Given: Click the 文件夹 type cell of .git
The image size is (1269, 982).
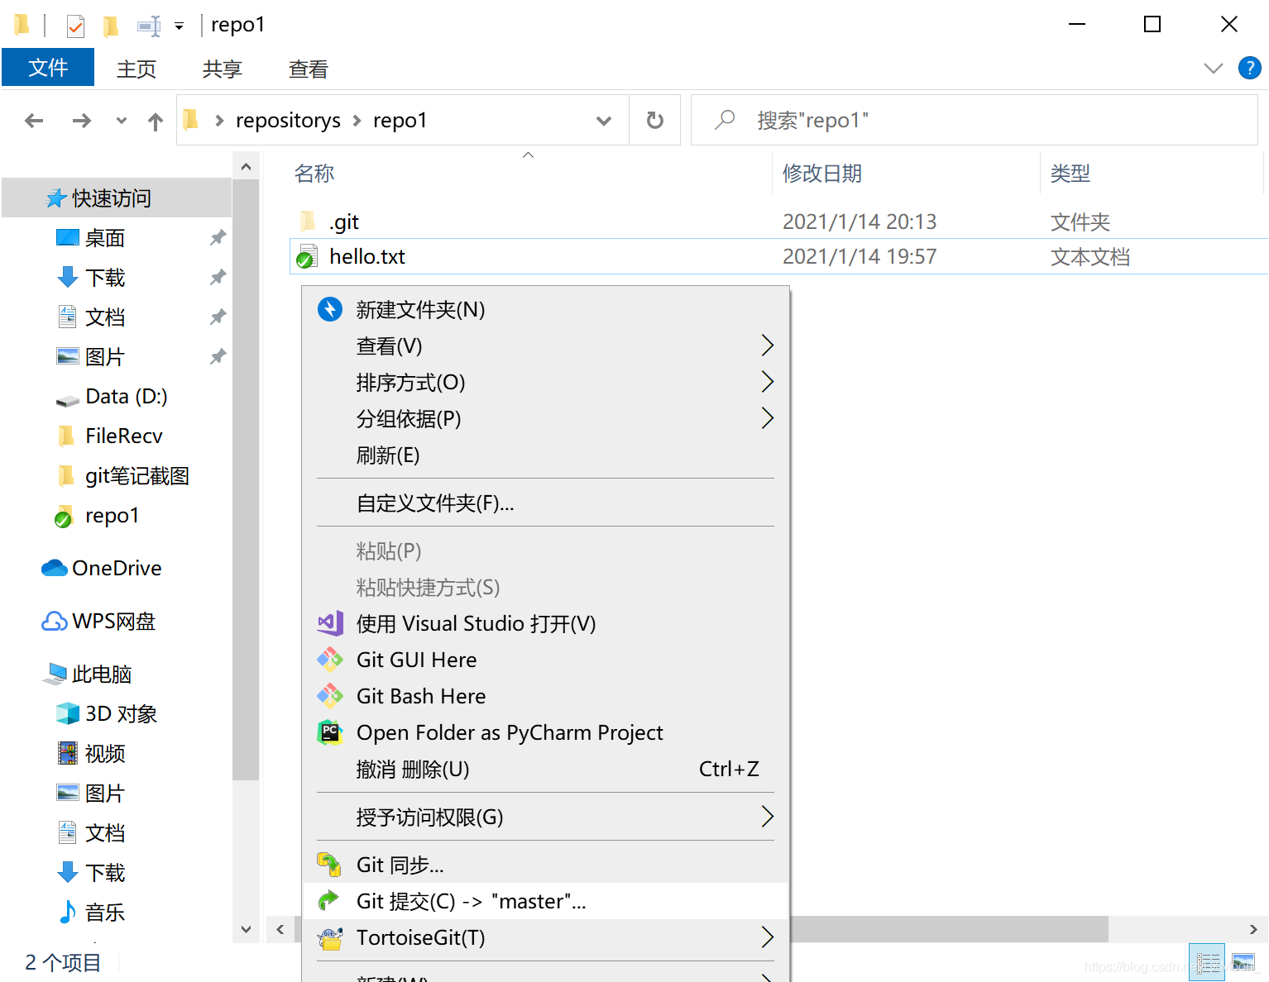Looking at the screenshot, I should click(1080, 222).
